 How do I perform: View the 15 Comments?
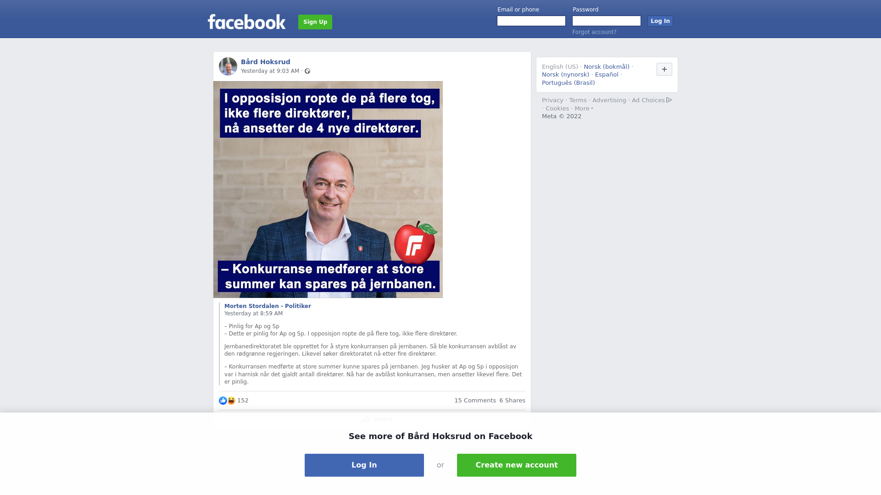click(x=475, y=401)
